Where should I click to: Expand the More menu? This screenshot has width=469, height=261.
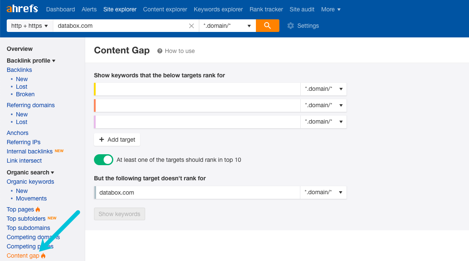tap(331, 9)
